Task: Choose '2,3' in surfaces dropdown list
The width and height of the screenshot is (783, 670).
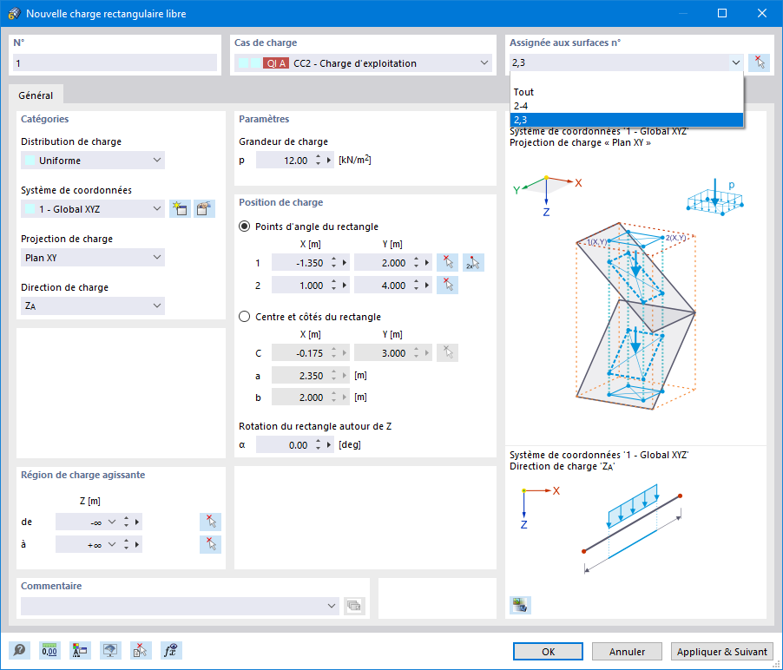Action: (627, 120)
